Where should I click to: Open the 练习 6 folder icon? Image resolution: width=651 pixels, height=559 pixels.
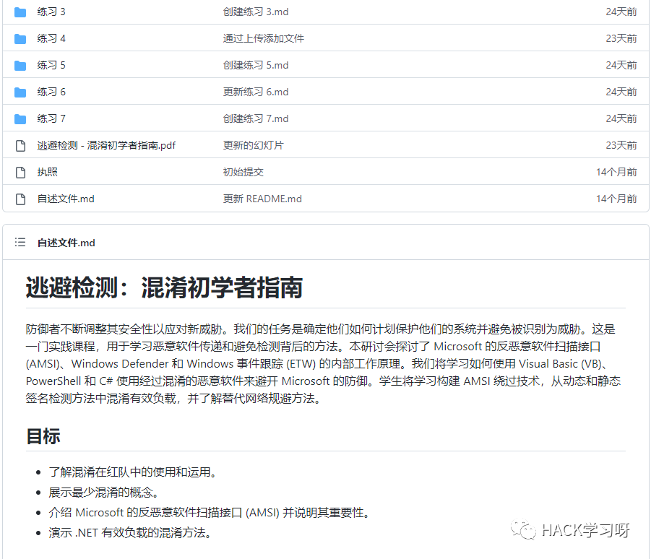coord(20,92)
